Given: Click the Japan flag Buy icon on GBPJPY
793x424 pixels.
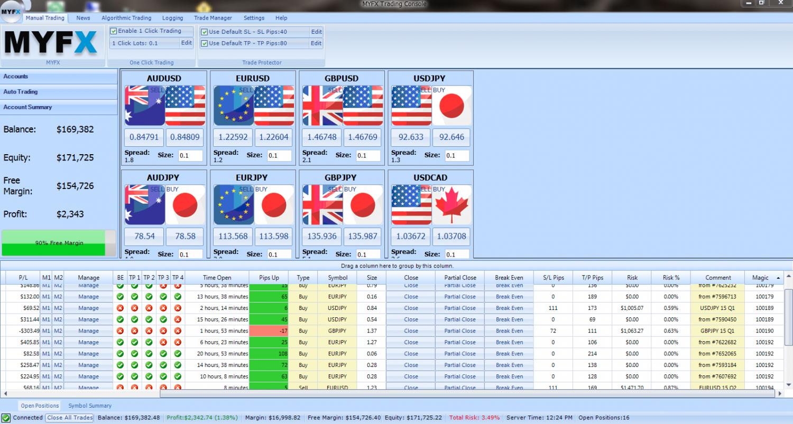Looking at the screenshot, I should (x=363, y=205).
